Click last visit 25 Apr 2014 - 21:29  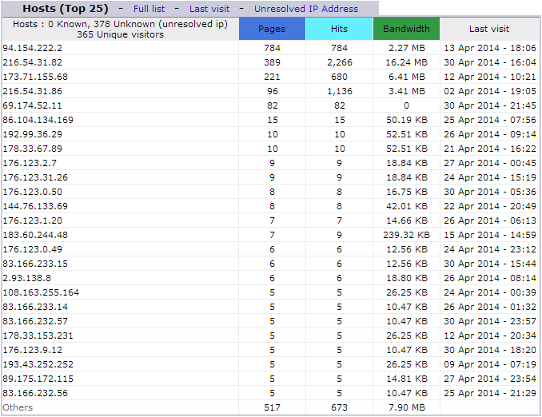click(x=490, y=394)
